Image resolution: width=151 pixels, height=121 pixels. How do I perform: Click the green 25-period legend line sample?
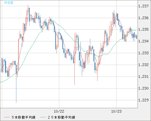[43, 117]
